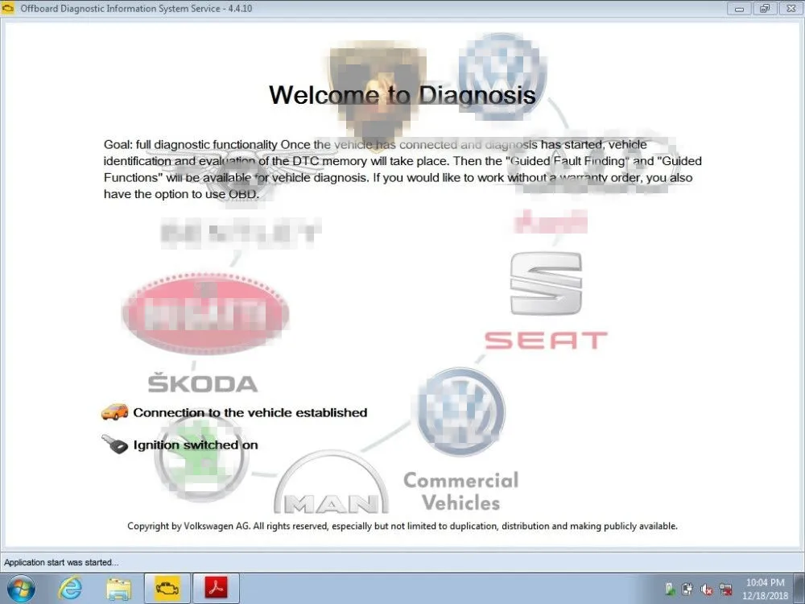Click the 'Goal: full diagnostic functionality' paragraph
This screenshot has height=604, width=805.
[x=402, y=169]
